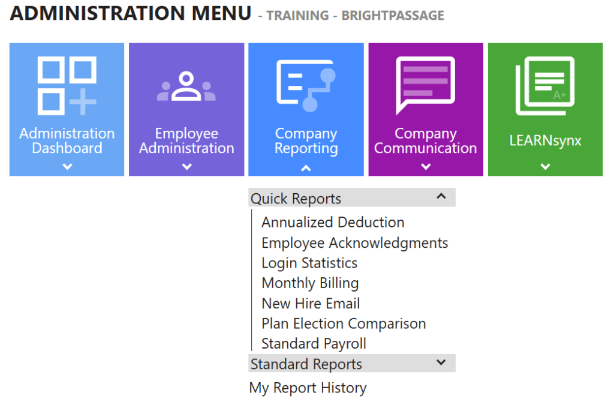Click the Quick Reports header
614x411 pixels.
295,198
